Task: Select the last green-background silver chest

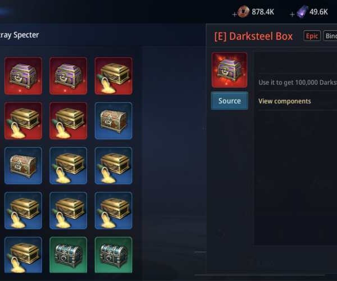Action: coord(113,255)
